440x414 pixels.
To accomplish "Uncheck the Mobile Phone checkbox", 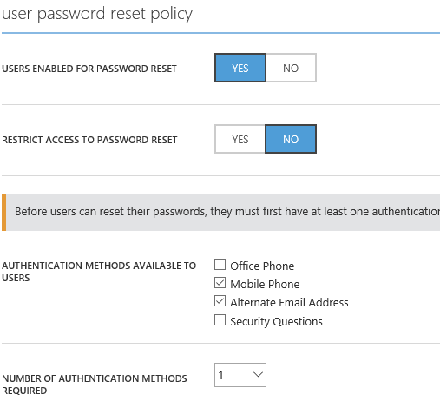I will [x=220, y=283].
